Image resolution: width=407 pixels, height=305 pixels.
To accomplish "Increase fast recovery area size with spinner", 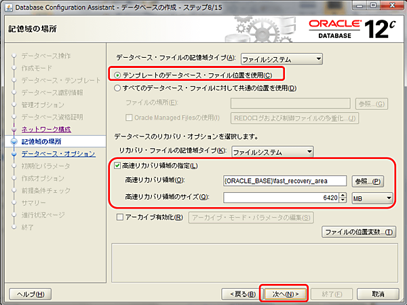I will click(343, 195).
